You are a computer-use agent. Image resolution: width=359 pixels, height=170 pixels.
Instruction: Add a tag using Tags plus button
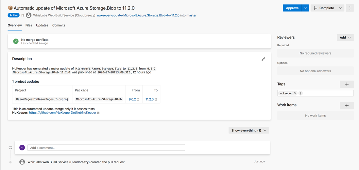pos(347,84)
